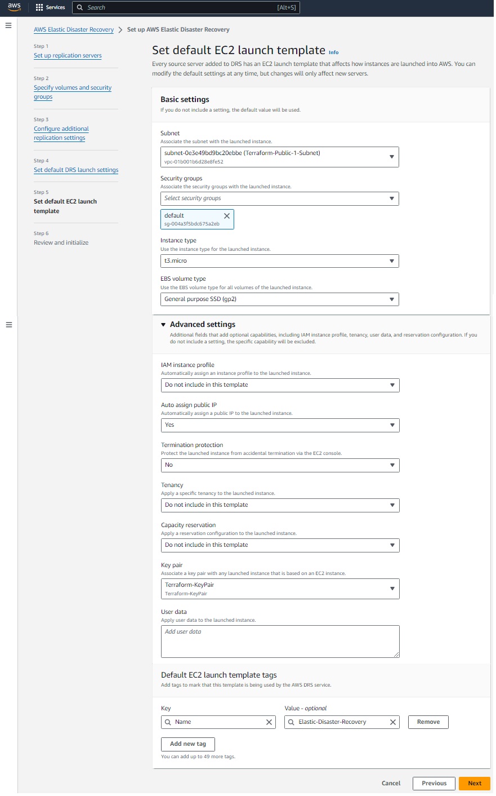Expand the EBS volume type dropdown
This screenshot has width=496, height=796.
tap(279, 299)
